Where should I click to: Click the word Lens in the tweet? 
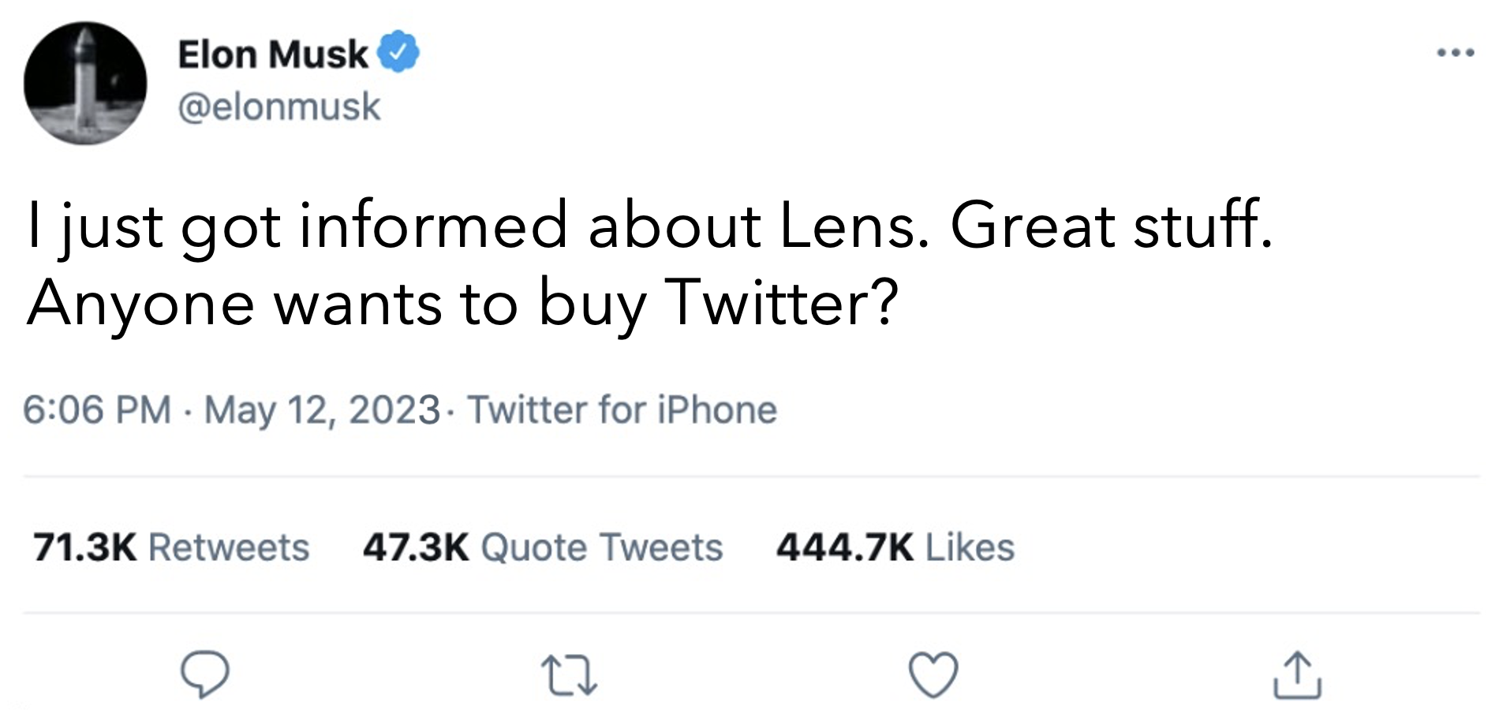848,226
